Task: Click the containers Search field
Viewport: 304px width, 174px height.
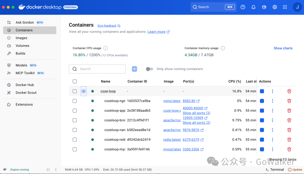Action: pos(97,69)
